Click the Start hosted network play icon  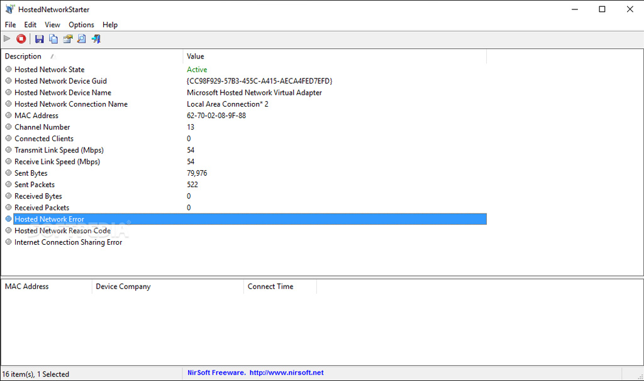click(x=8, y=39)
